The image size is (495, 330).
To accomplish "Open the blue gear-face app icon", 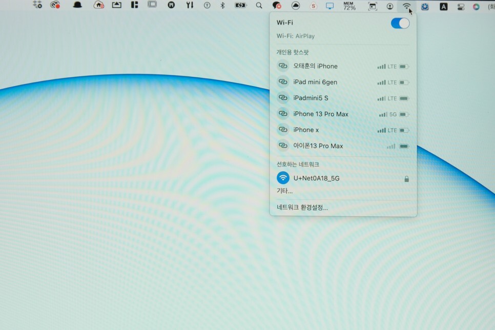I will tap(425, 6).
